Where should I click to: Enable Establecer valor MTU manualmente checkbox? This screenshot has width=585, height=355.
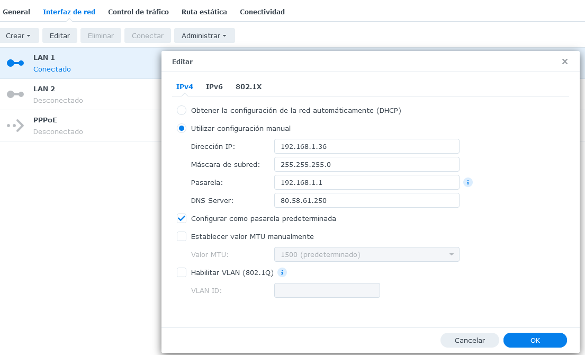[x=182, y=236]
